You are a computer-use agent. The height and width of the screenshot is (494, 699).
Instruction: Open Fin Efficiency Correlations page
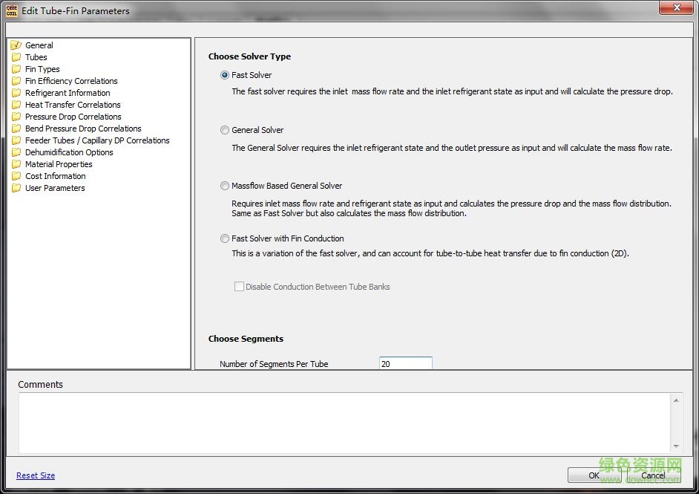point(71,81)
